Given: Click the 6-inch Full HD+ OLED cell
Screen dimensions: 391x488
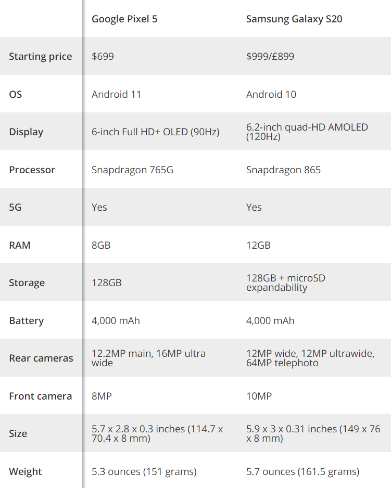Looking at the screenshot, I should pos(156,132).
